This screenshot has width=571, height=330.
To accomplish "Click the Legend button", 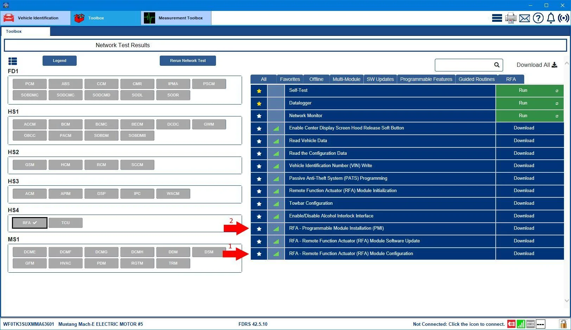I will (59, 61).
